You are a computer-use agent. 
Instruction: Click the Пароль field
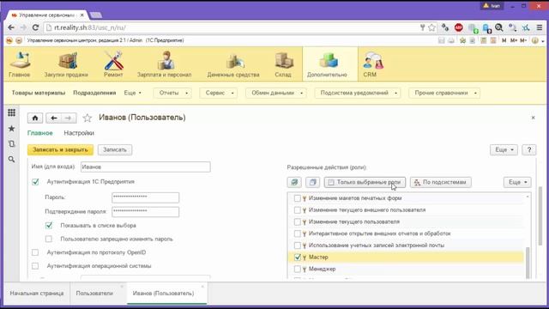tap(145, 197)
